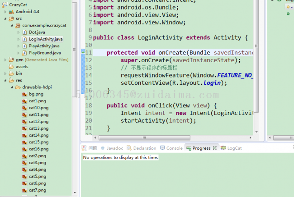Switch to the 问题 (Problems) tab
This screenshot has height=197, width=294.
[90, 148]
